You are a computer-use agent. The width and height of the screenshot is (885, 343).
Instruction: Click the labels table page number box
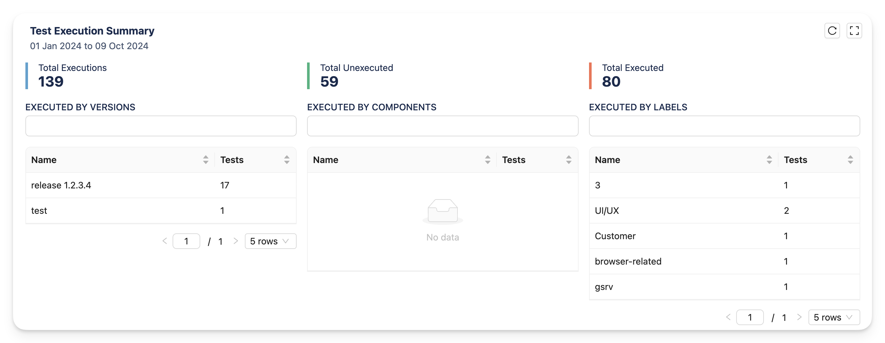coord(750,317)
